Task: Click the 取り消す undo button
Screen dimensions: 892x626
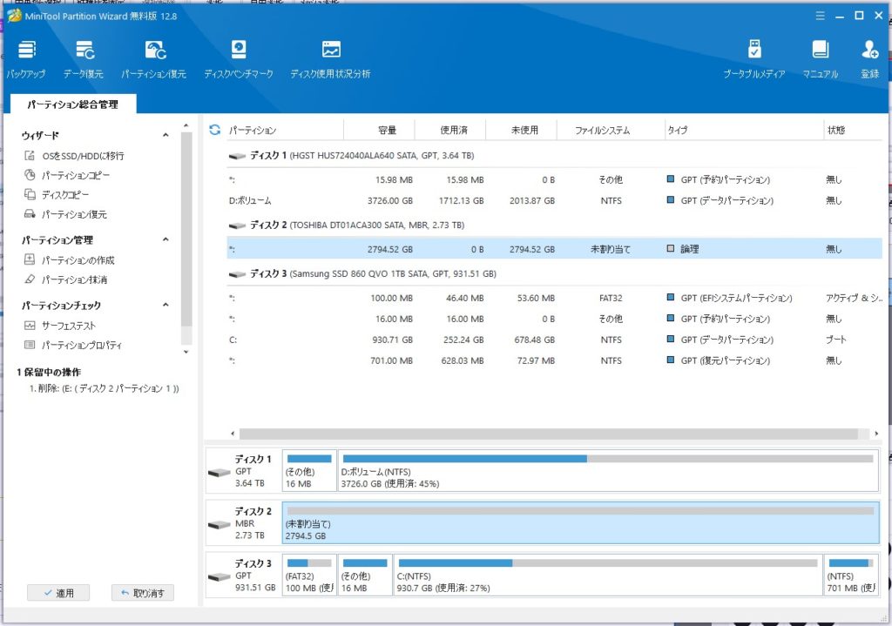Action: coord(143,593)
